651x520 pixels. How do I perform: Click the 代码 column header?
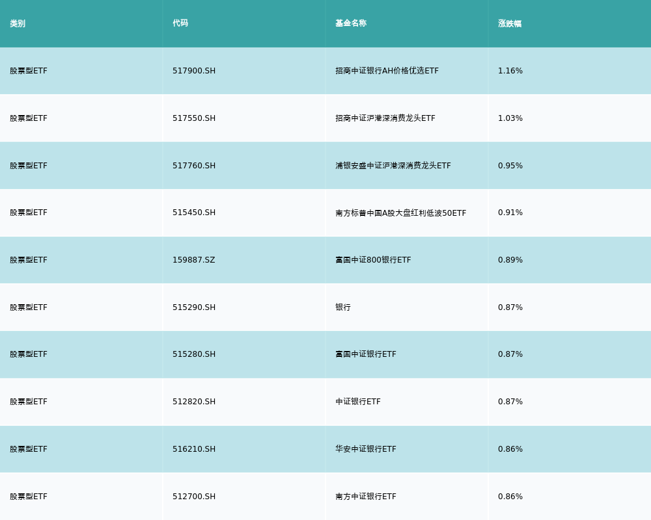180,23
